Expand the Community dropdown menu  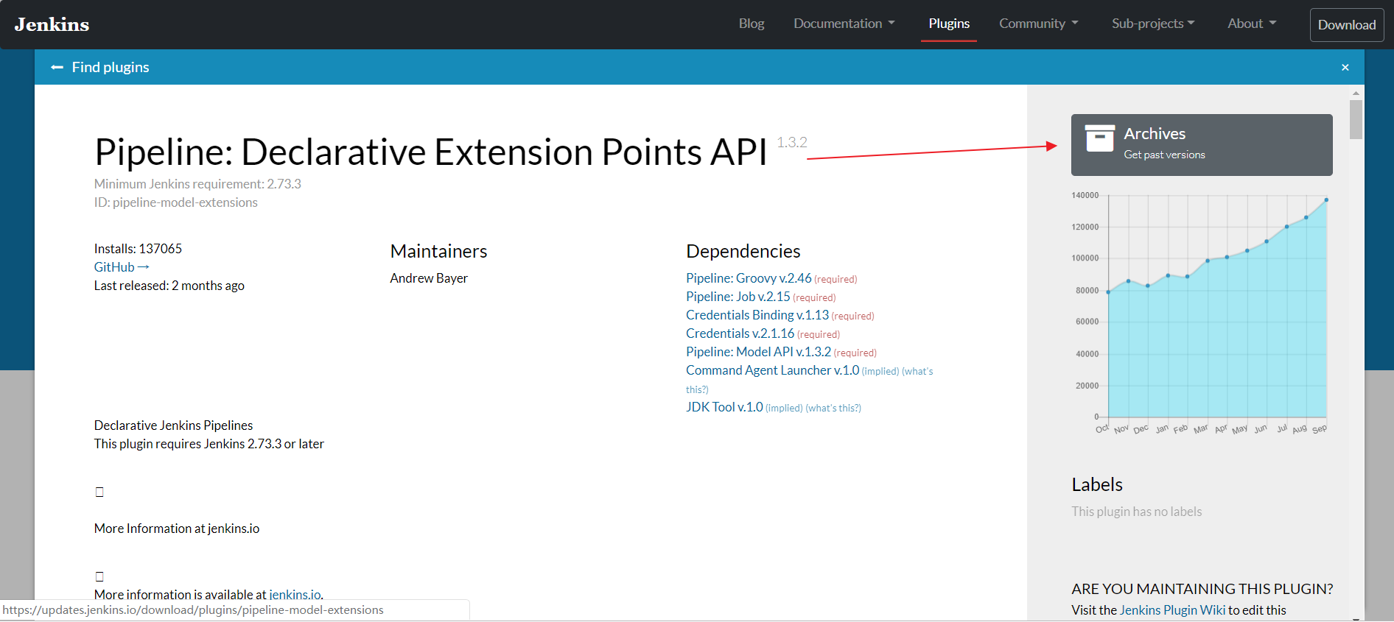point(1038,24)
